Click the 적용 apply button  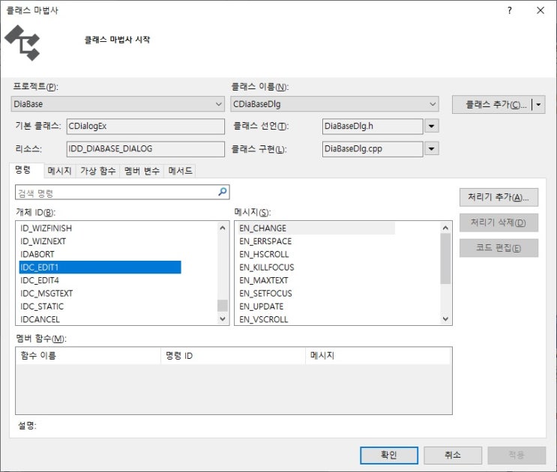[x=517, y=455]
